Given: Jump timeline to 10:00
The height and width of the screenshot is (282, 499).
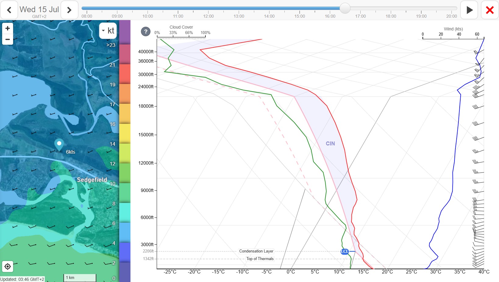Looking at the screenshot, I should click(148, 16).
